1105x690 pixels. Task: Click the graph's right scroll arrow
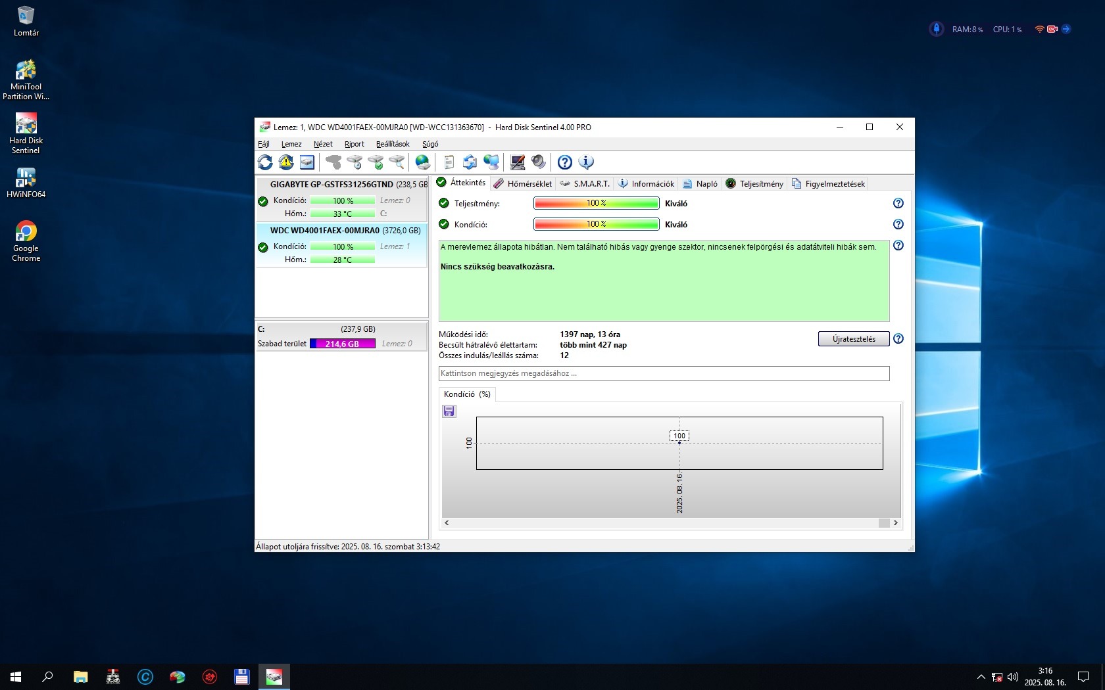point(895,523)
